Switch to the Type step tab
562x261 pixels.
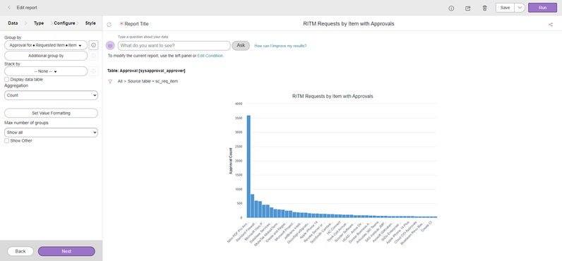click(39, 23)
